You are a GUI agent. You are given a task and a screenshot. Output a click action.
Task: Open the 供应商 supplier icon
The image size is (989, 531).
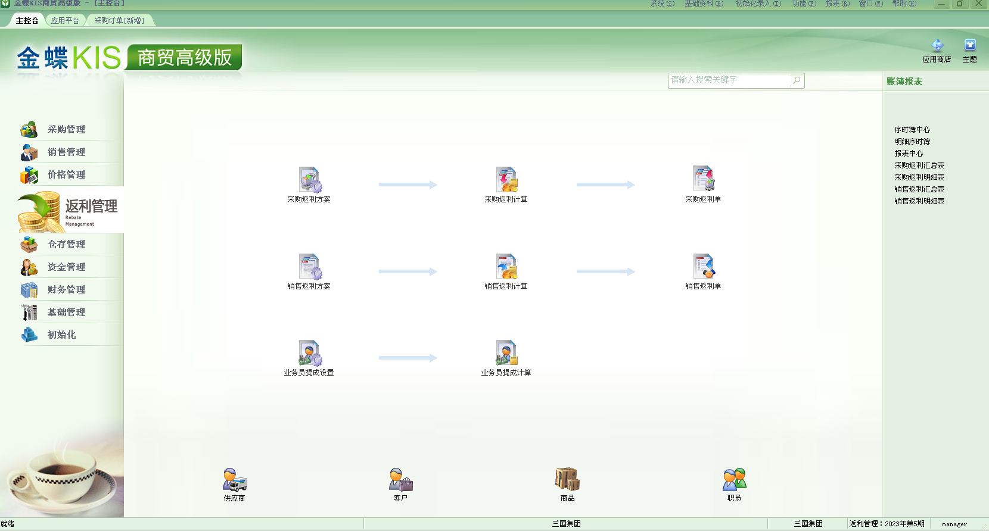[x=235, y=479]
